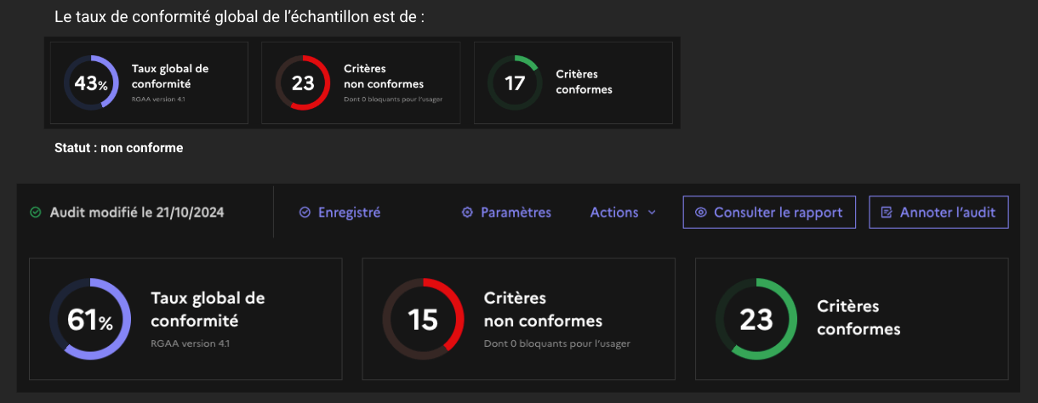Select the upper red donut showing 23
Screen dimensions: 1038x403
[x=303, y=83]
